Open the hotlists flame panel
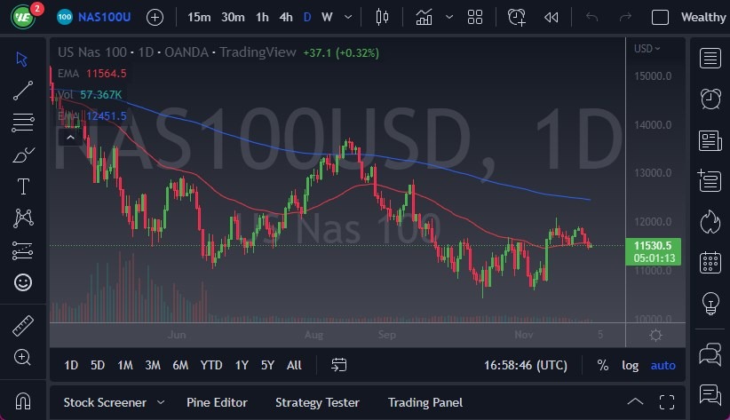 (x=710, y=222)
